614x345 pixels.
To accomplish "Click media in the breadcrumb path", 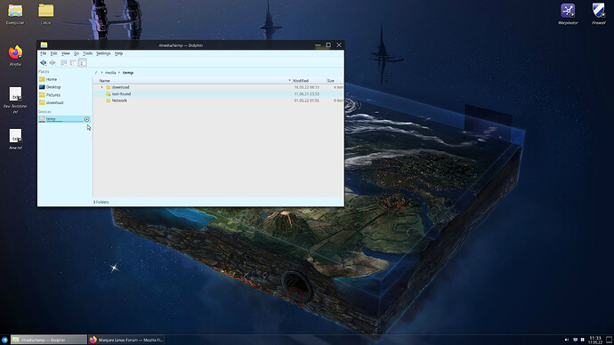I will tap(110, 73).
